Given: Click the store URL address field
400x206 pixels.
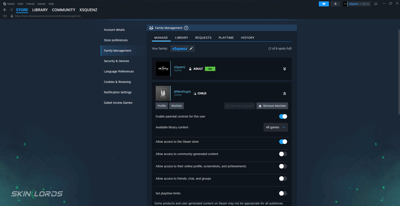Looking at the screenshot, I should point(48,16).
